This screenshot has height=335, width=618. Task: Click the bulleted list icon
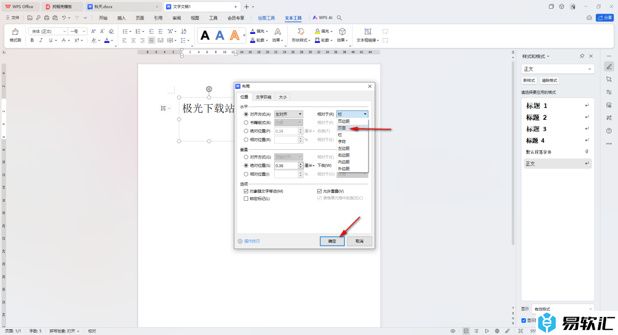[x=124, y=31]
